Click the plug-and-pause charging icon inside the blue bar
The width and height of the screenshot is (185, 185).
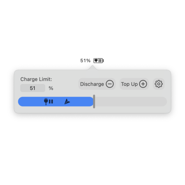(49, 102)
